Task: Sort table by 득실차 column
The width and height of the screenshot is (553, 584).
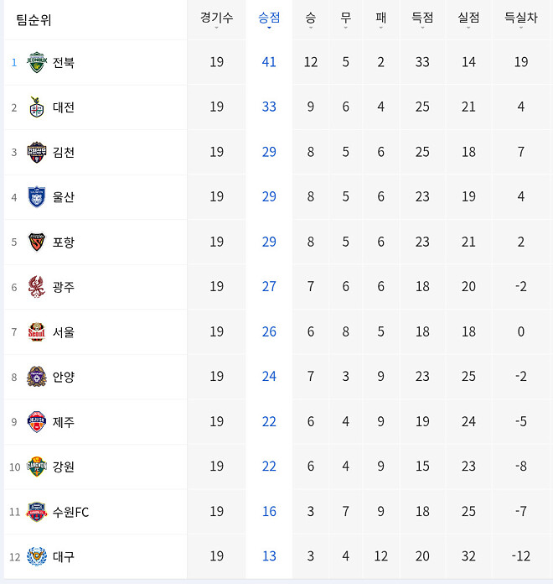Action: point(520,18)
